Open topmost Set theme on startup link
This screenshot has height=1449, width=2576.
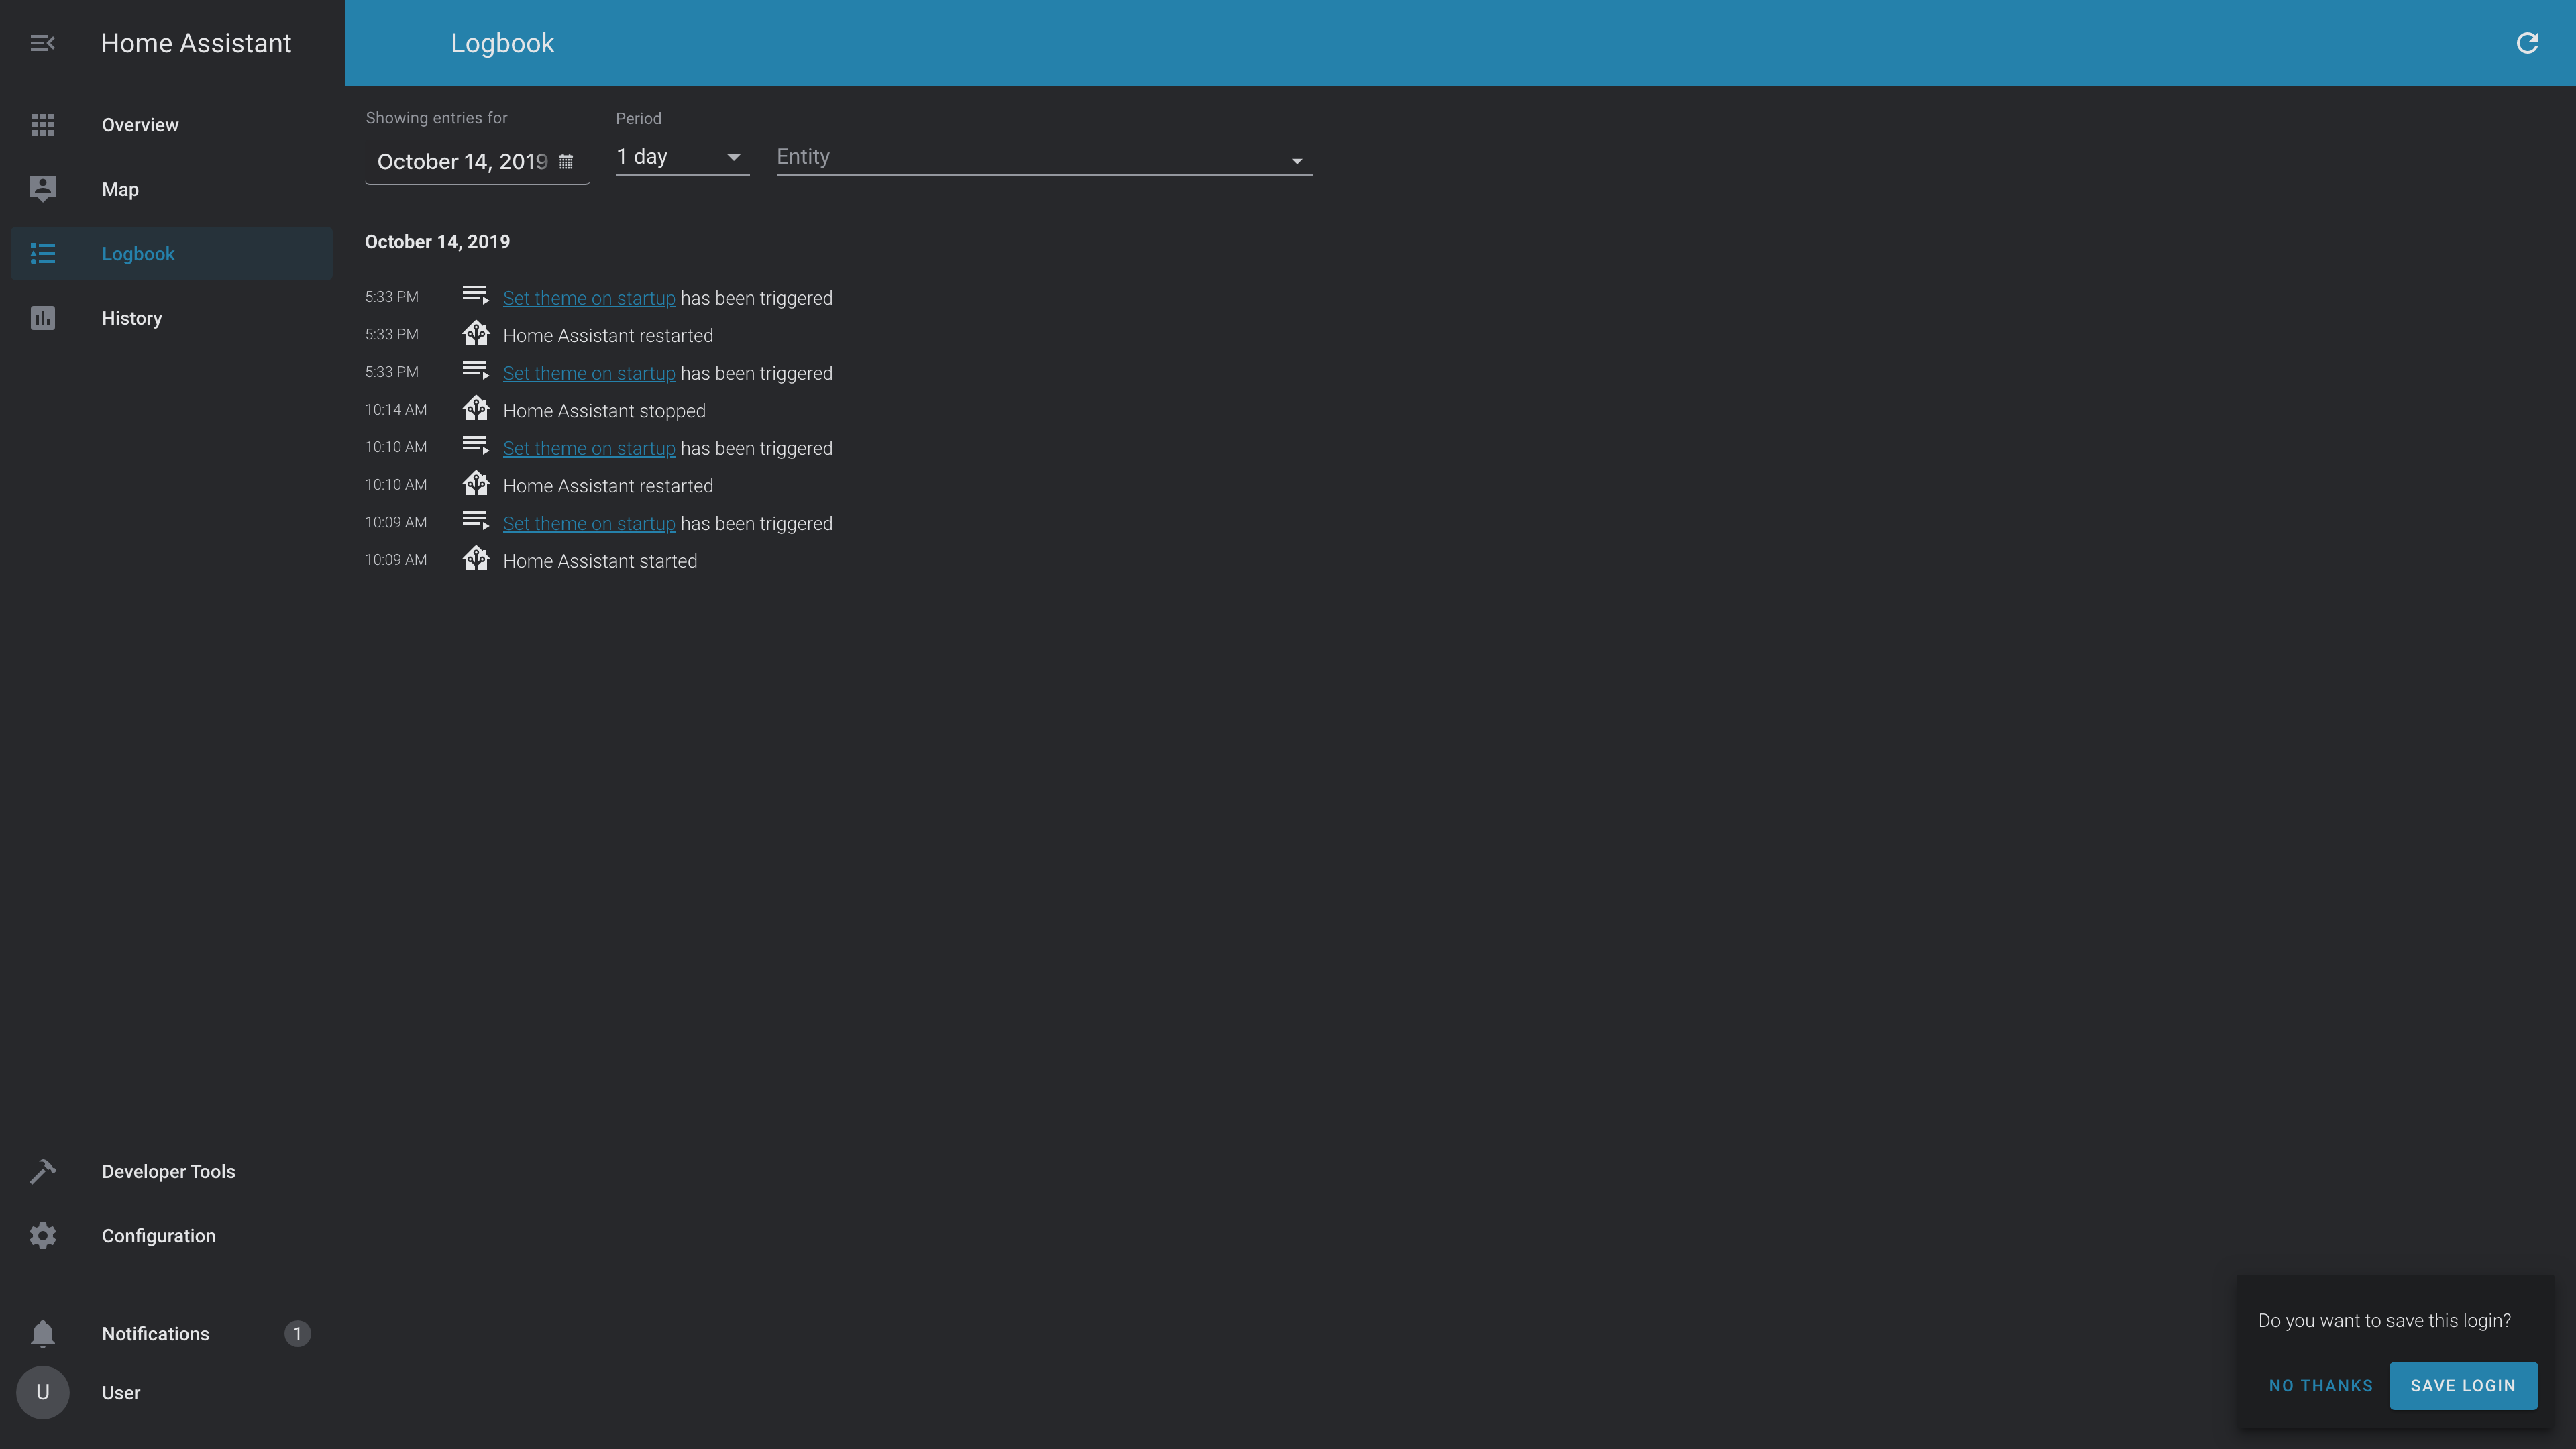(x=588, y=298)
